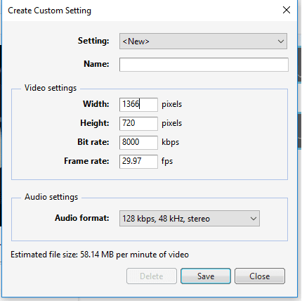Open the Setting combo box showing <New>
Screen dimensions: 302x301
[203, 41]
